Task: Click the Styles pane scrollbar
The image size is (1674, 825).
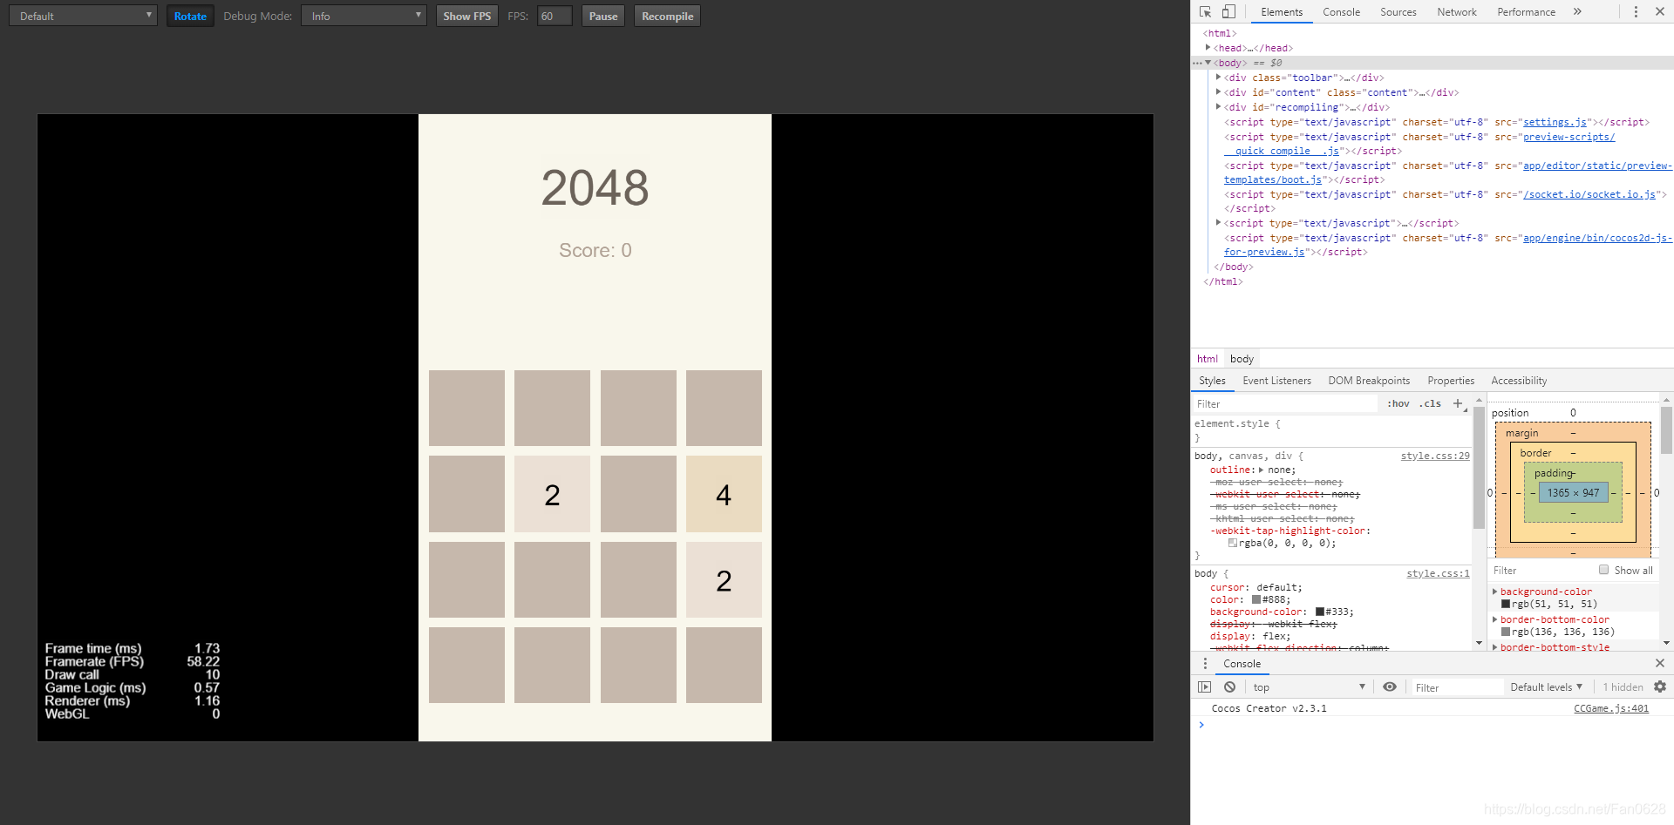Action: [1479, 468]
